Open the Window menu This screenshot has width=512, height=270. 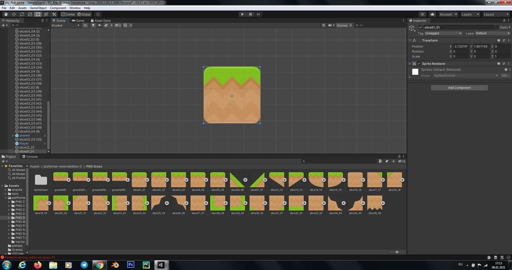(75, 8)
